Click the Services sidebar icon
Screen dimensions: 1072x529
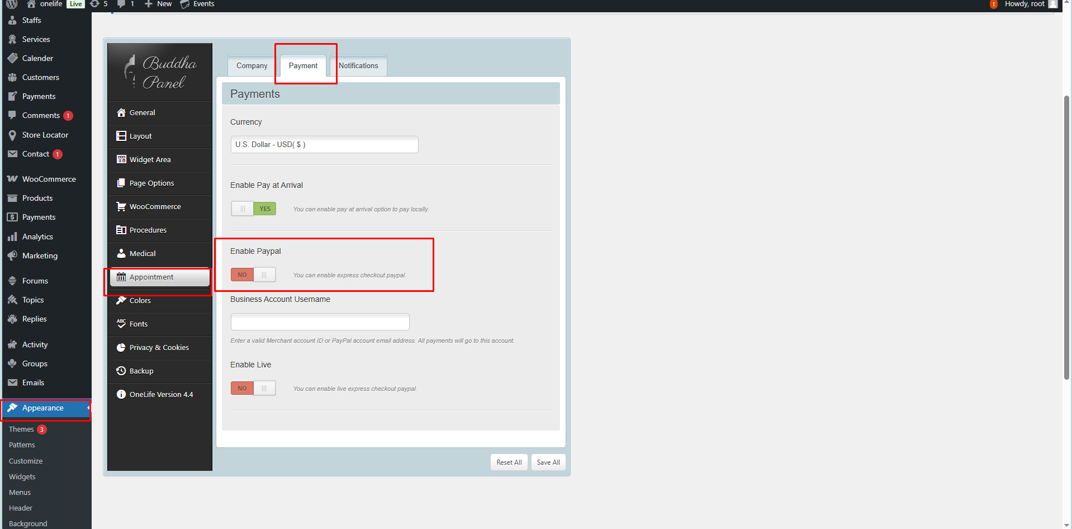12,39
